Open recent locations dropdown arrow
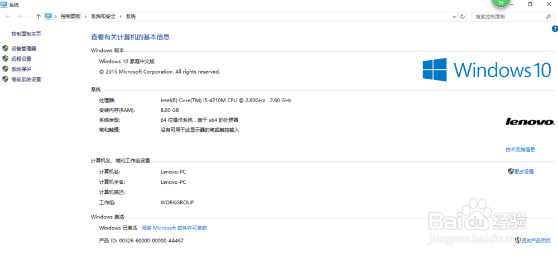 (x=30, y=17)
